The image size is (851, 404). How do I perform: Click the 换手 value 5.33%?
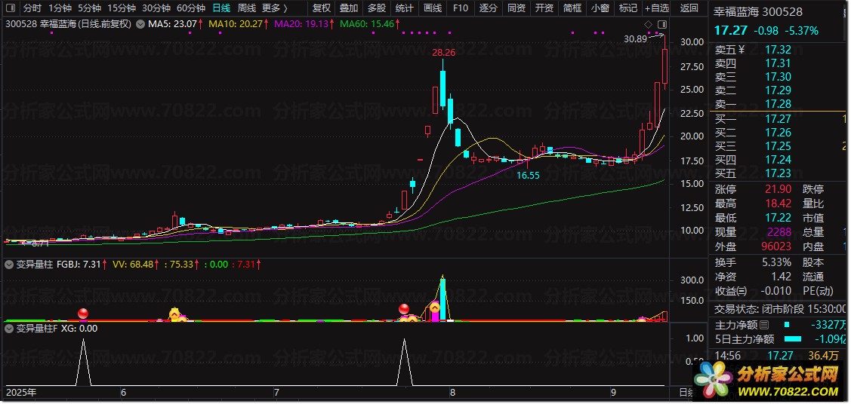tap(776, 262)
